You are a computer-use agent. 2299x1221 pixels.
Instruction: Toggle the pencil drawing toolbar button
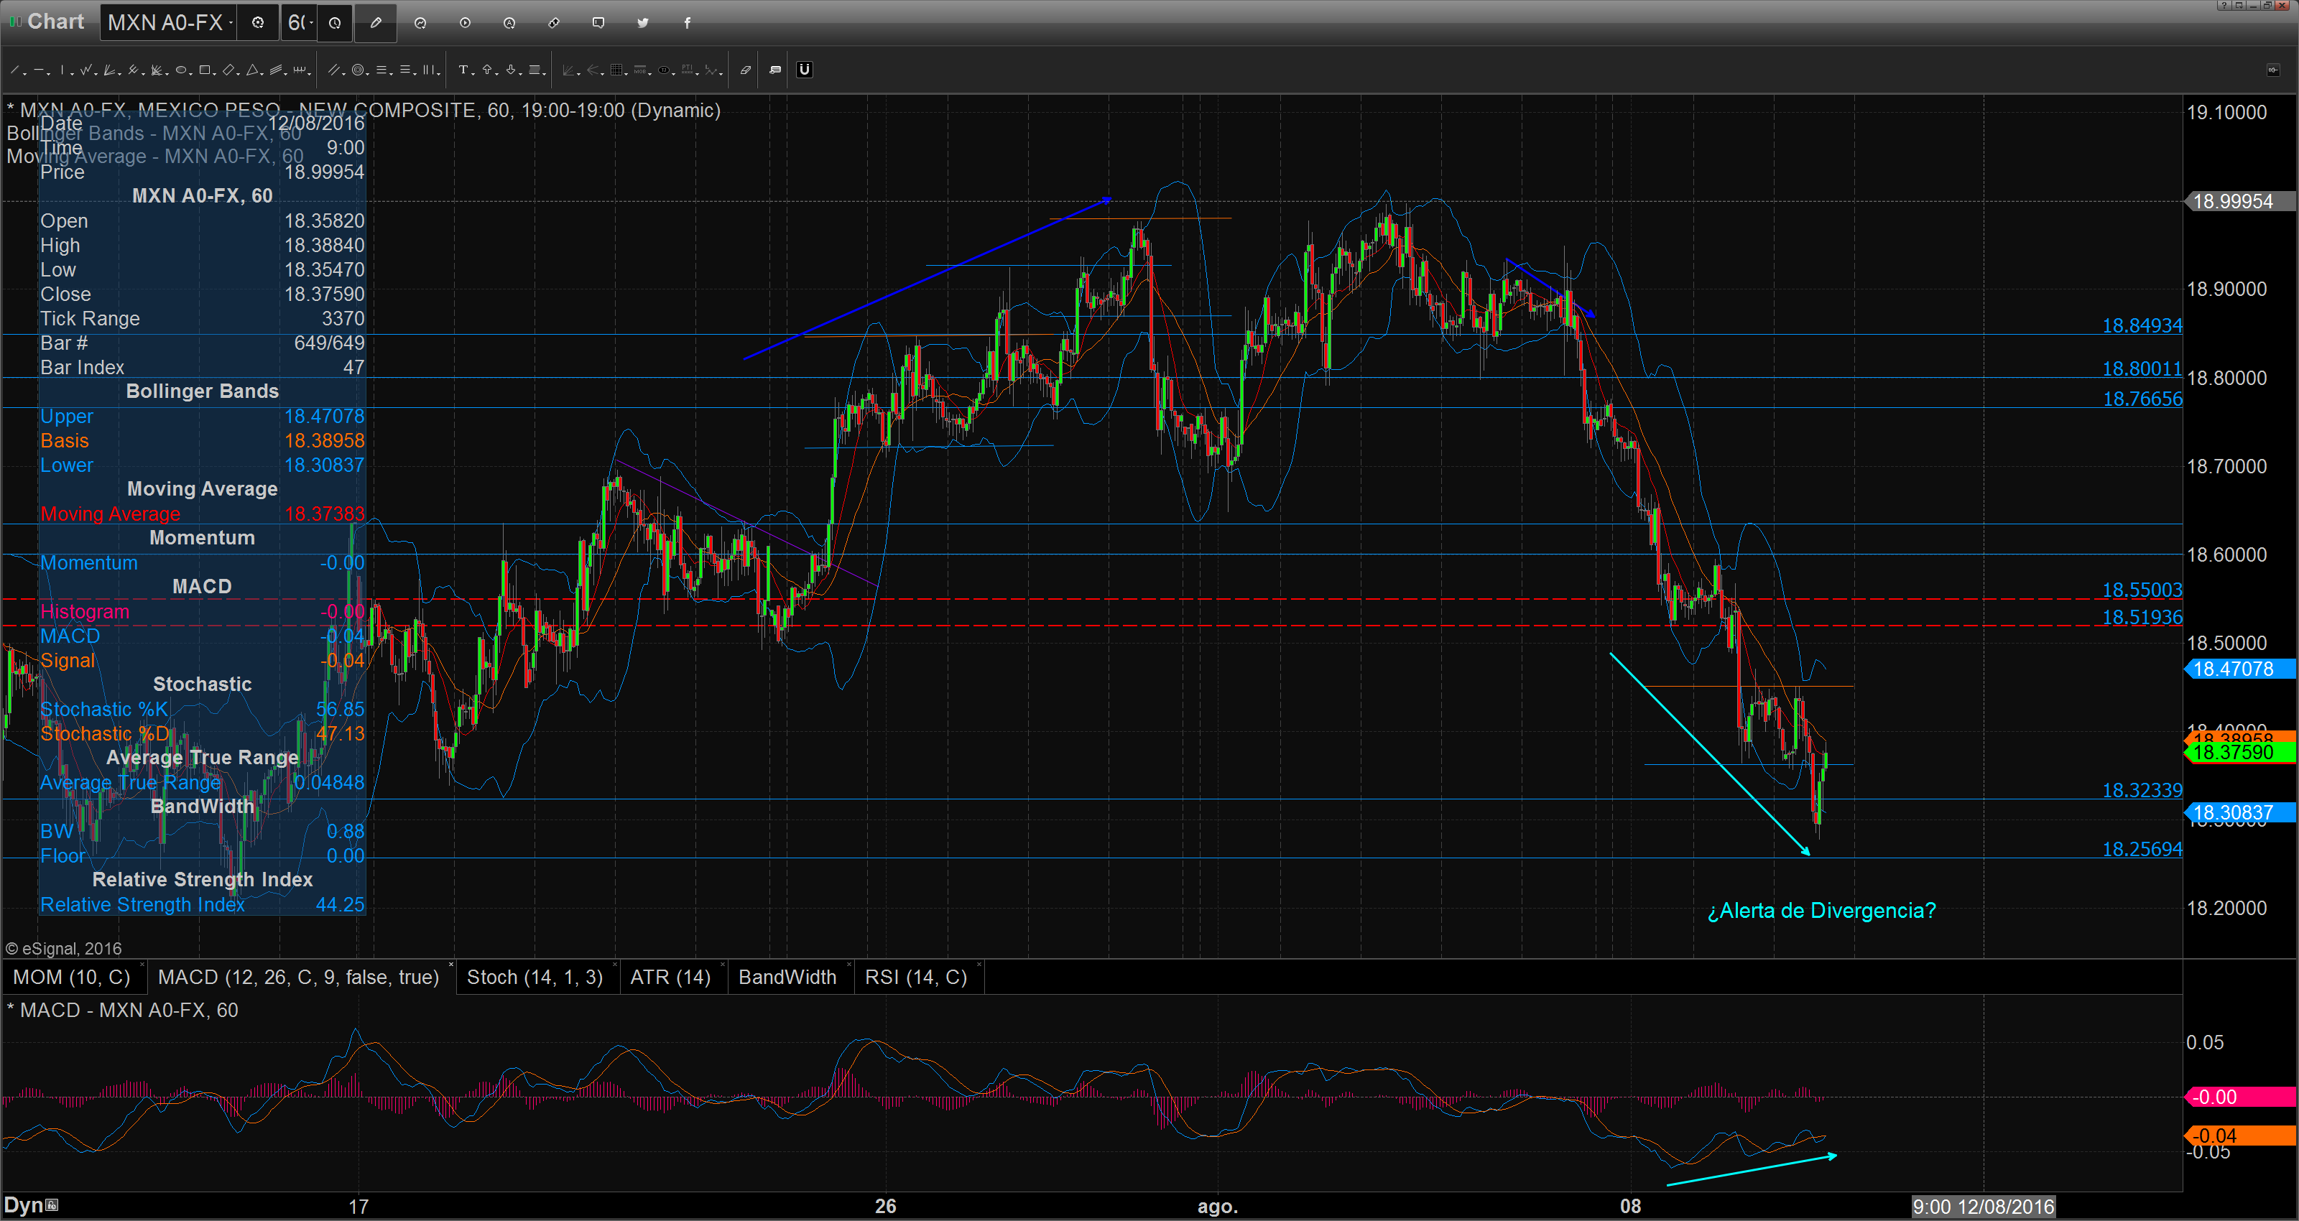[376, 23]
